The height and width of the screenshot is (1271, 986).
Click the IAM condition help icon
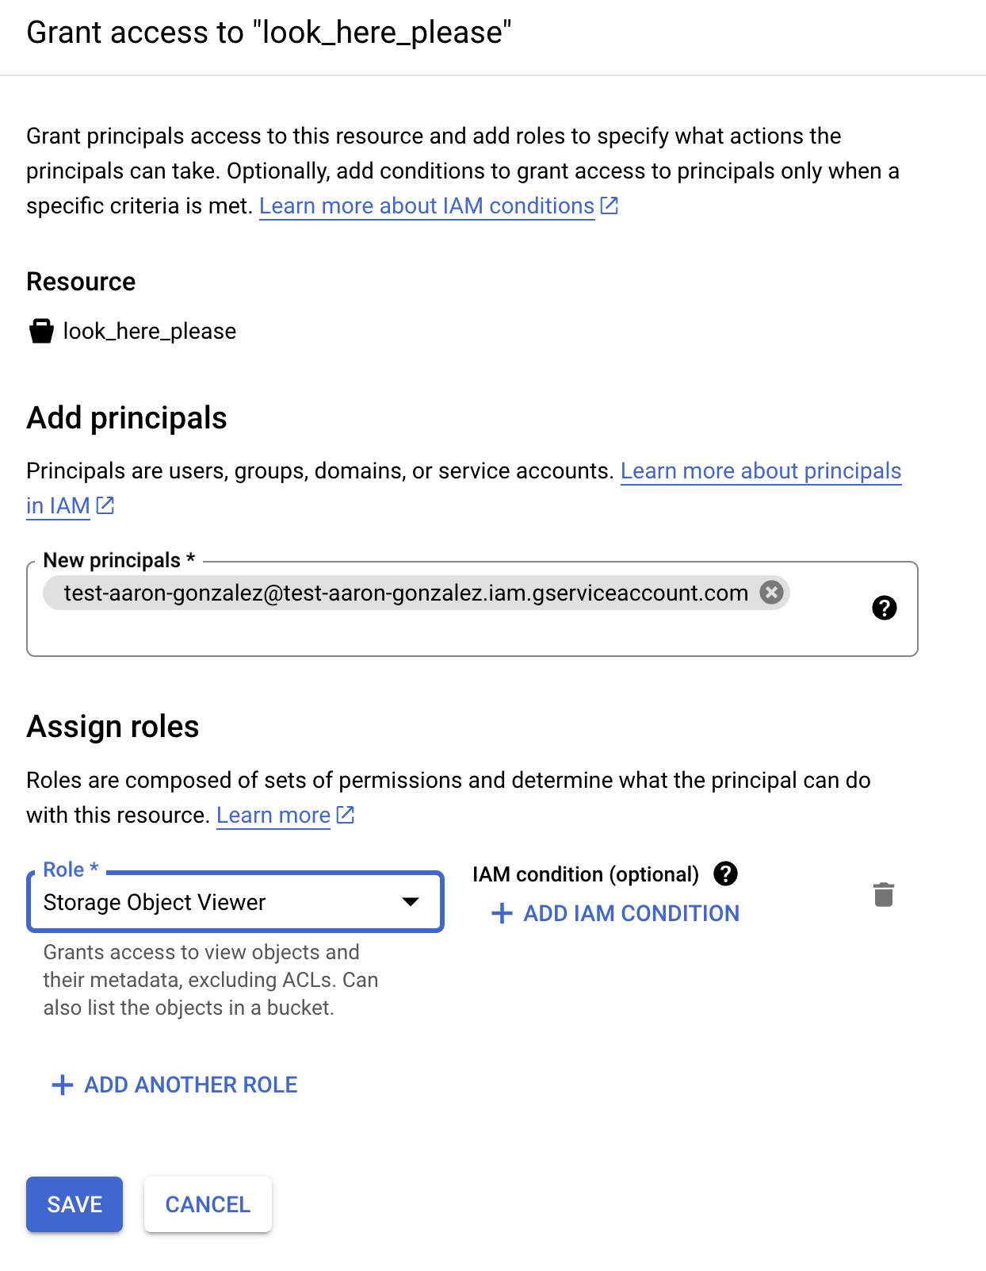tap(725, 874)
